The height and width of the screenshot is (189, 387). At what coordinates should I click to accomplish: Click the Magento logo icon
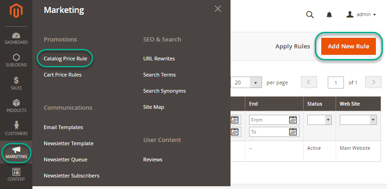(16, 11)
